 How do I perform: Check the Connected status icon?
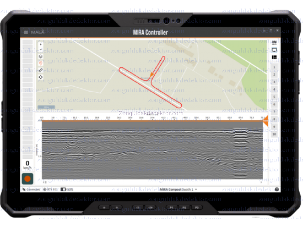[24, 189]
